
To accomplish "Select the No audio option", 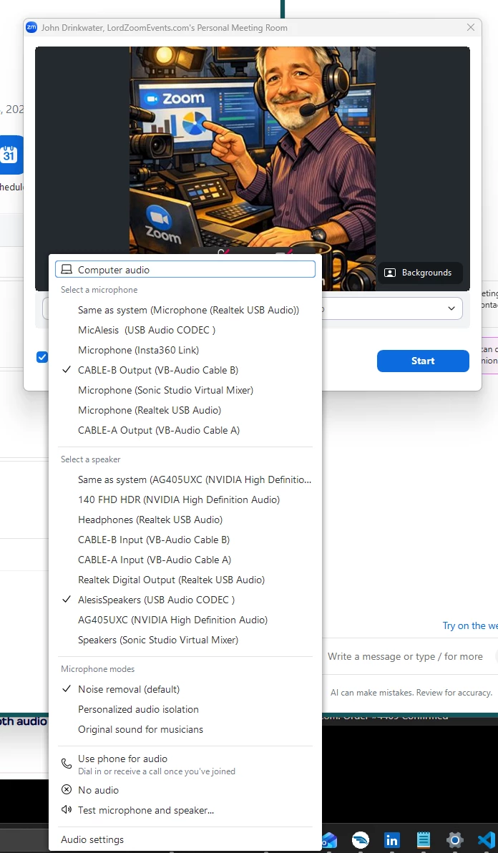I will click(185, 789).
